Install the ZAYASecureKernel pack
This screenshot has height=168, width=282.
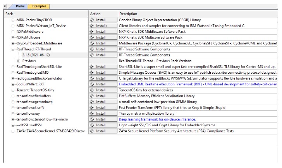pos(103,131)
